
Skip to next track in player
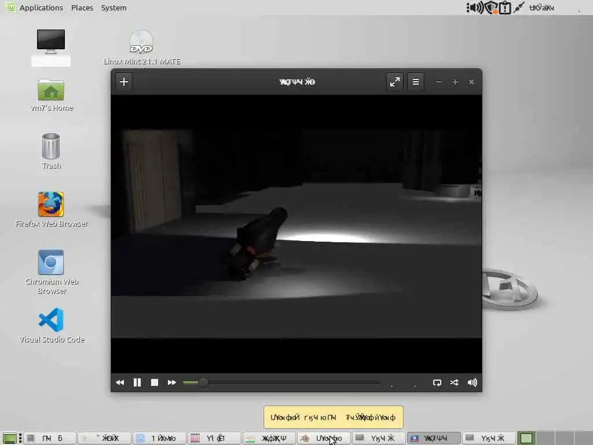pos(171,382)
